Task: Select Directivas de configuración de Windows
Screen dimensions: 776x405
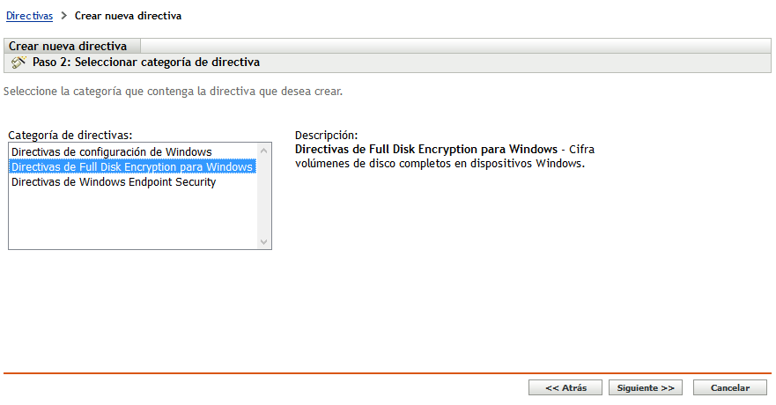Action: coord(111,152)
